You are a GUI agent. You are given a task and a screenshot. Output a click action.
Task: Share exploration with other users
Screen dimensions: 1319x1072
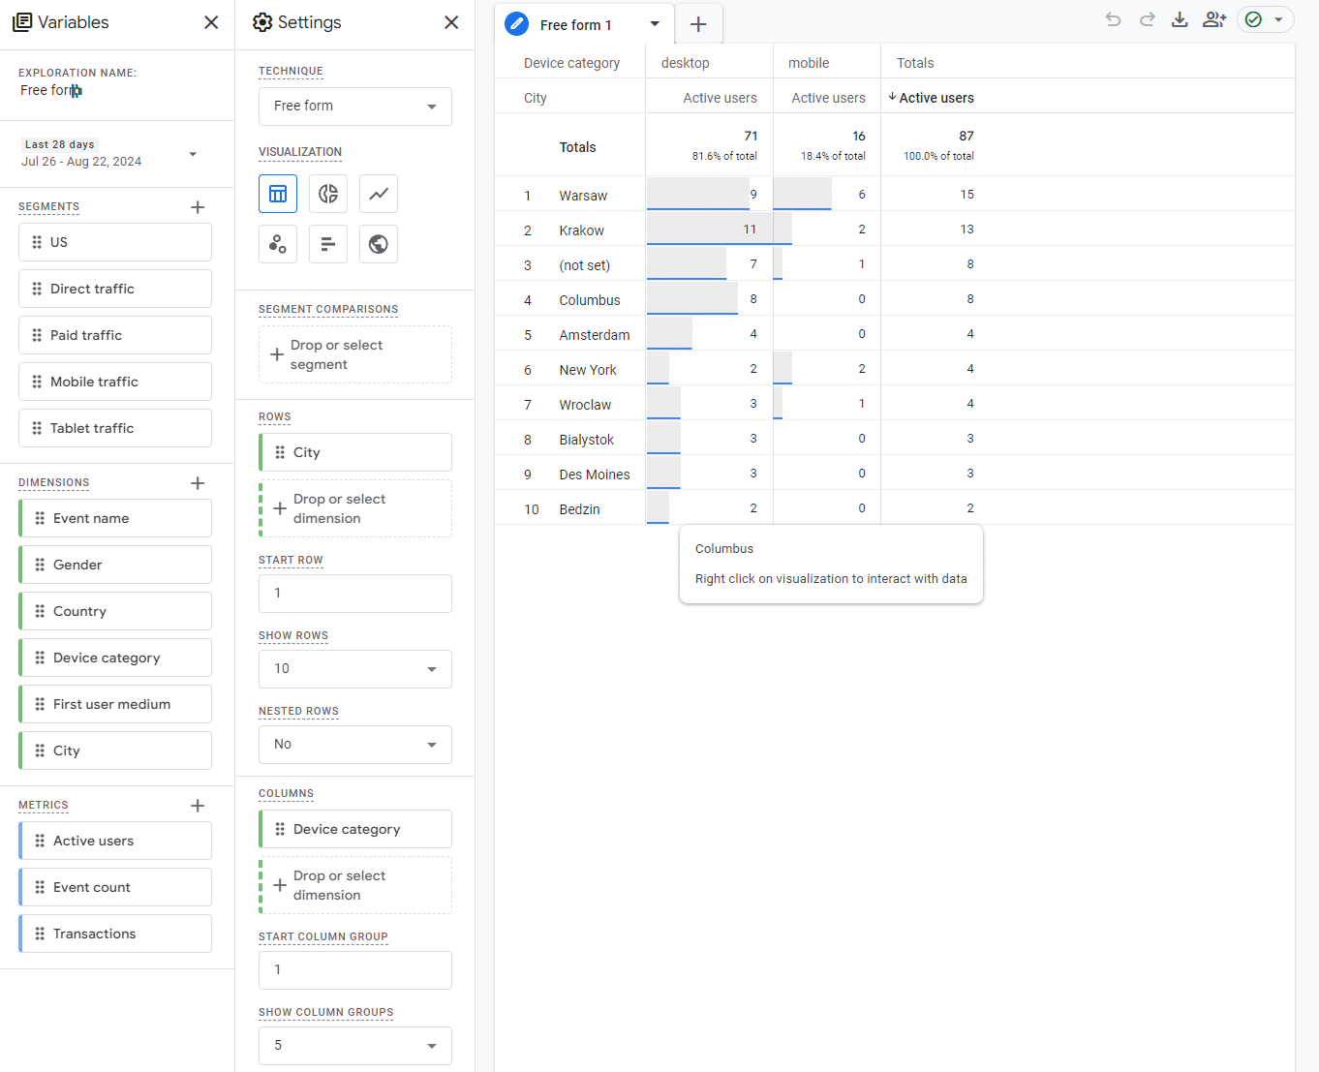pyautogui.click(x=1214, y=19)
